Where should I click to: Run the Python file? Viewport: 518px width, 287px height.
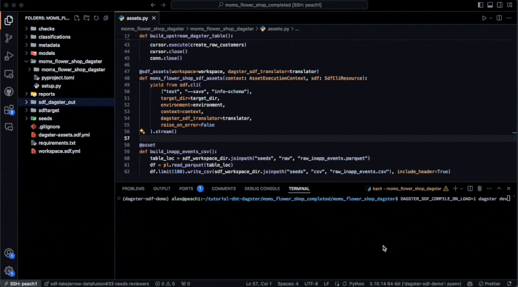[484, 18]
